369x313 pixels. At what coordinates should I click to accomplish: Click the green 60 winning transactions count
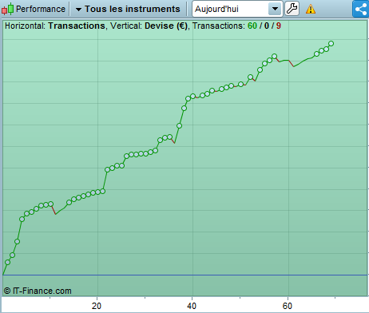(x=252, y=26)
